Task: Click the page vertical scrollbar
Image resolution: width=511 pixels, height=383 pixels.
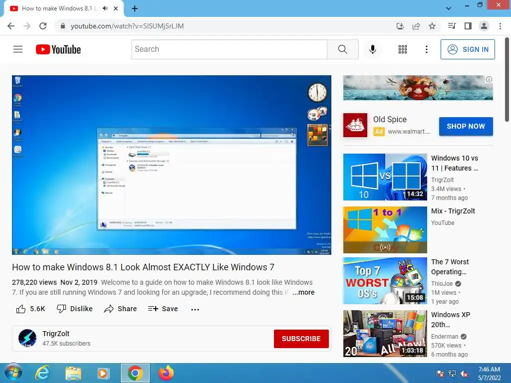Action: 507,80
